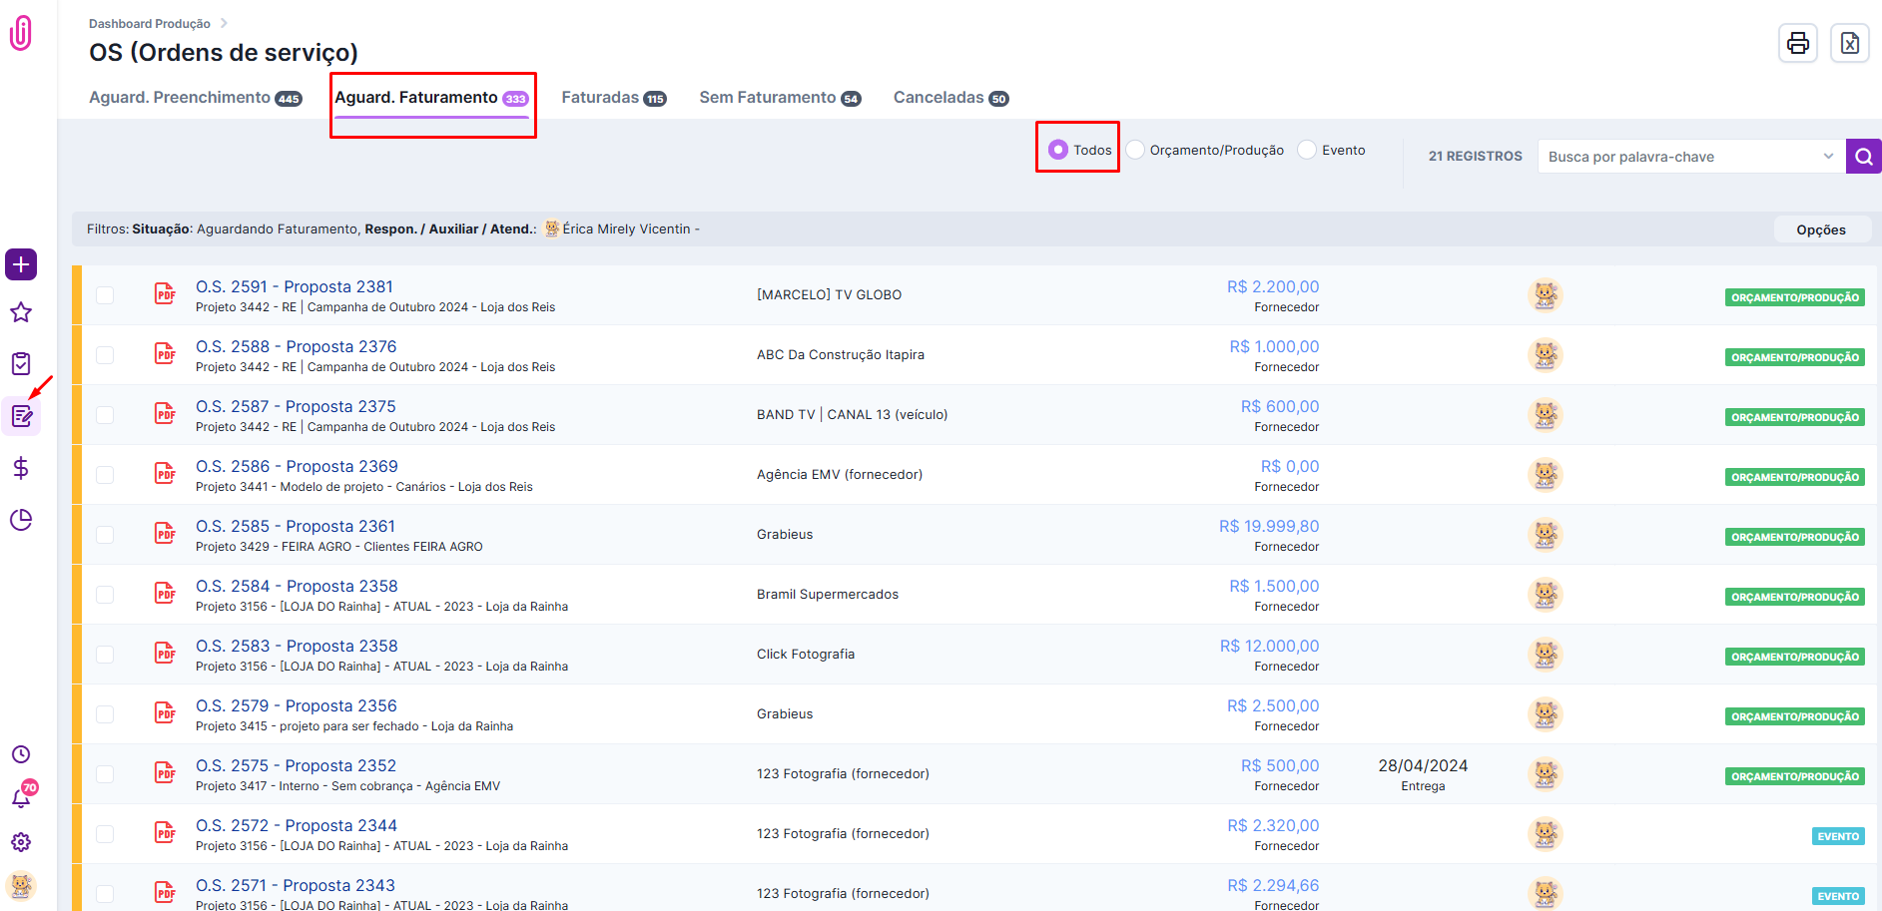Click the print icon button
This screenshot has width=1882, height=911.
coord(1797,43)
